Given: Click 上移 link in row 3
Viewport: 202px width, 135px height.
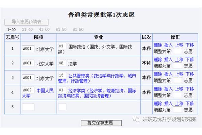Looking at the screenshot, I should tap(179, 74).
